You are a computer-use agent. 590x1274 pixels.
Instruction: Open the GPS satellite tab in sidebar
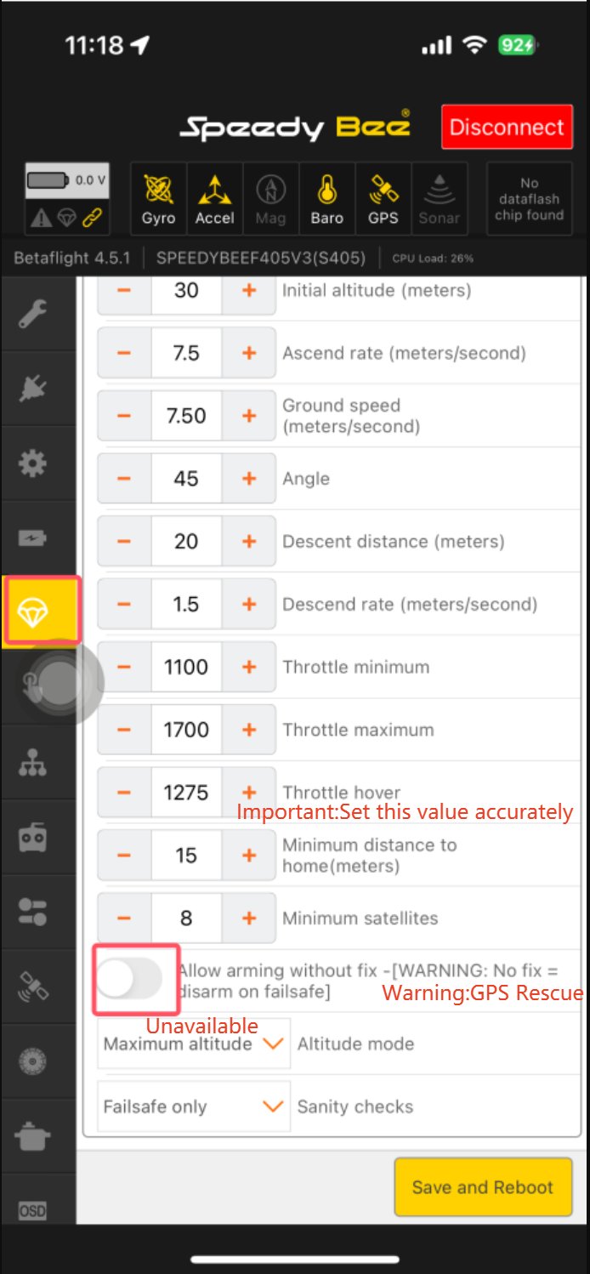tap(33, 987)
